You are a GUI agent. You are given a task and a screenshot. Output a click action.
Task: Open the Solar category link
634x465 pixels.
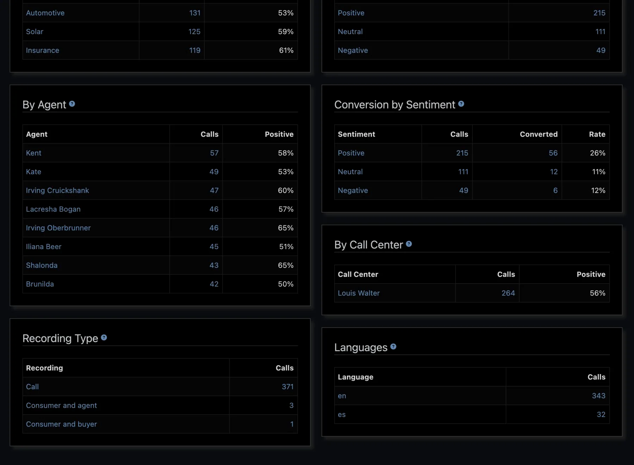(x=35, y=31)
